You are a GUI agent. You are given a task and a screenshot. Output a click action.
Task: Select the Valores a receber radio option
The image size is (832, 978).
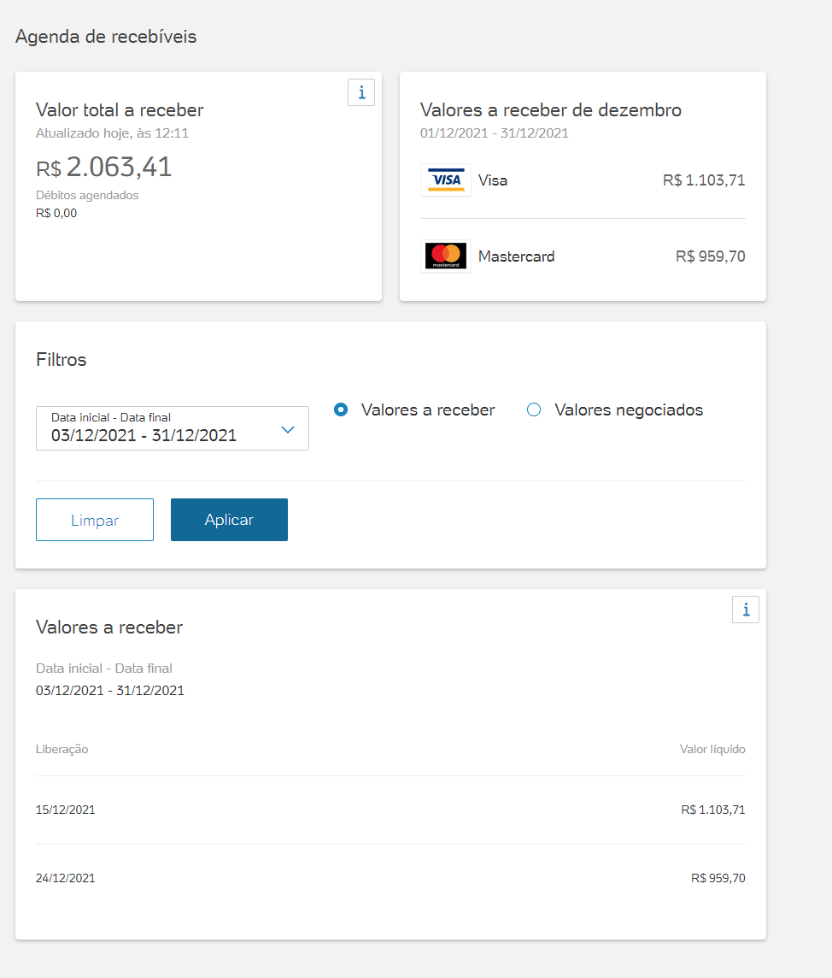pyautogui.click(x=341, y=410)
